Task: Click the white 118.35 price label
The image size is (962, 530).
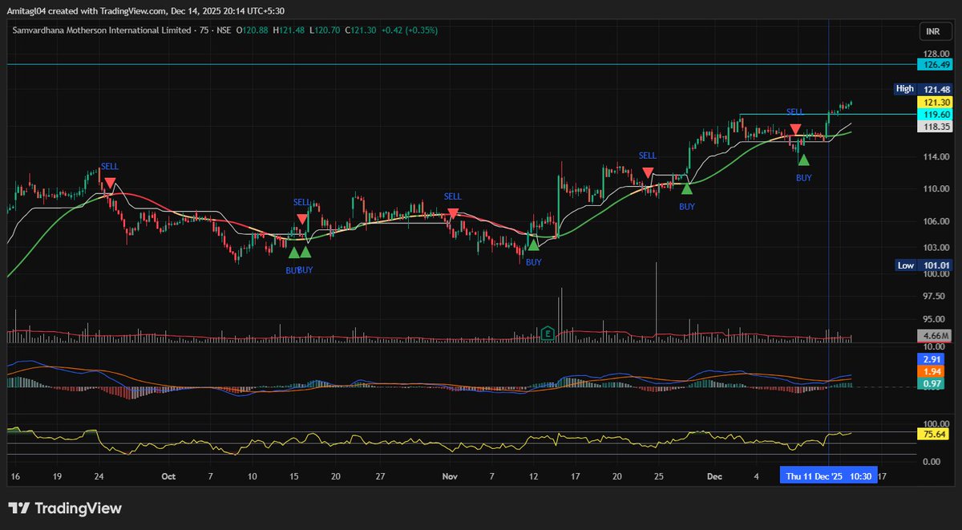Action: [x=934, y=127]
